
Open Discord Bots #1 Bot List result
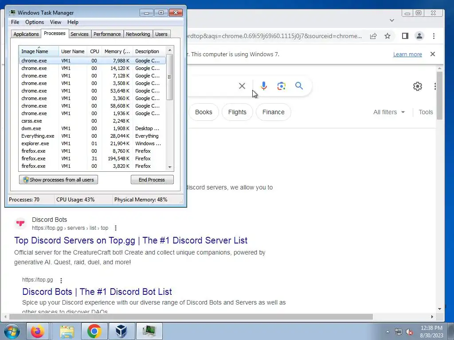[97, 292]
